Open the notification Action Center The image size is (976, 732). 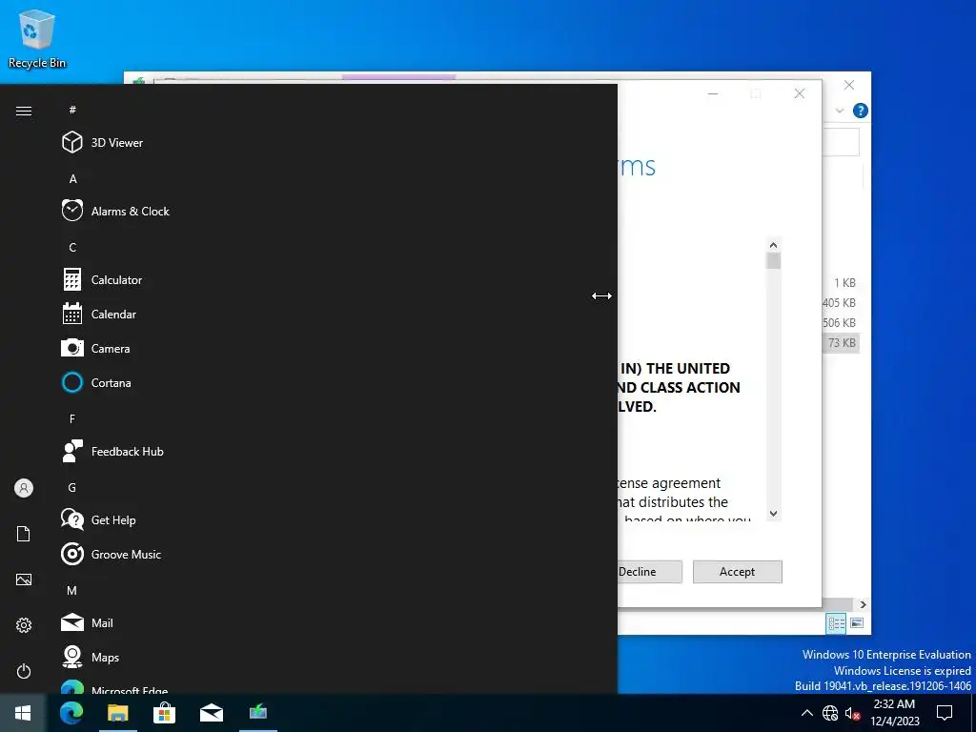pyautogui.click(x=945, y=713)
